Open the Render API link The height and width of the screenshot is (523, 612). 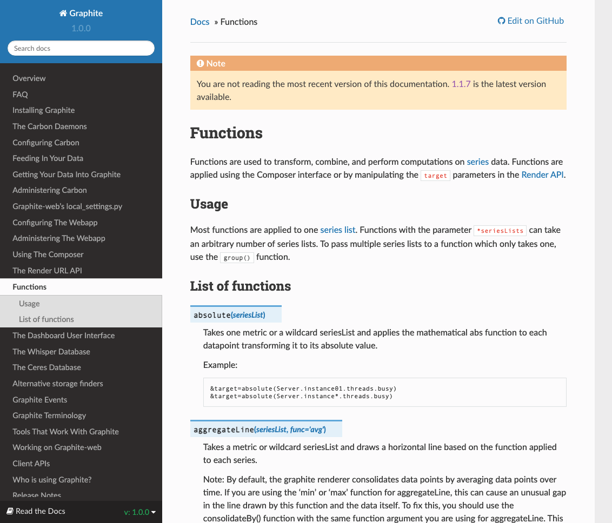pos(542,175)
